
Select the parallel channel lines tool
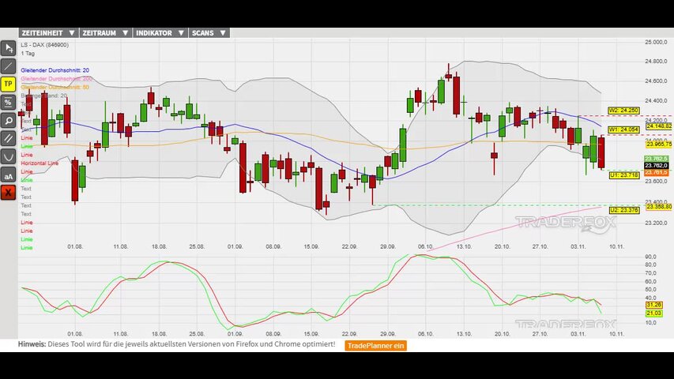click(x=9, y=138)
